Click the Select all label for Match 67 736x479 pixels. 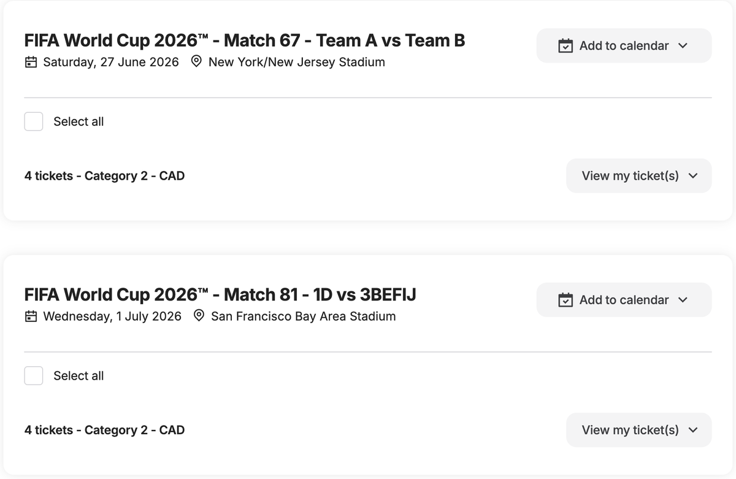pyautogui.click(x=79, y=121)
